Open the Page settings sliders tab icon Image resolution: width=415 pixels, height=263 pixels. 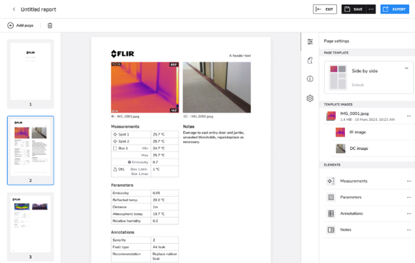coord(310,41)
